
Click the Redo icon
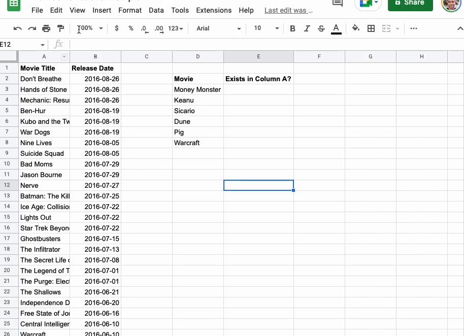pos(31,28)
